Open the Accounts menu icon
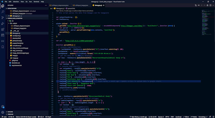Image resolution: width=215 pixels, height=118 pixels. point(3,107)
